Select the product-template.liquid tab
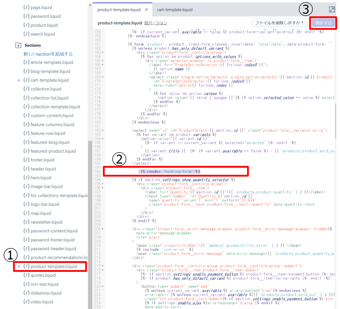 coord(119,10)
